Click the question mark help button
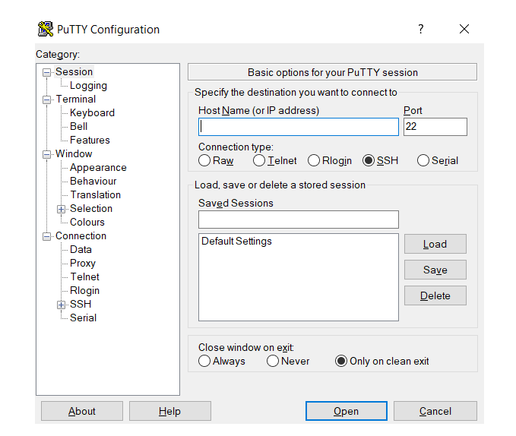516x436 pixels. [420, 29]
